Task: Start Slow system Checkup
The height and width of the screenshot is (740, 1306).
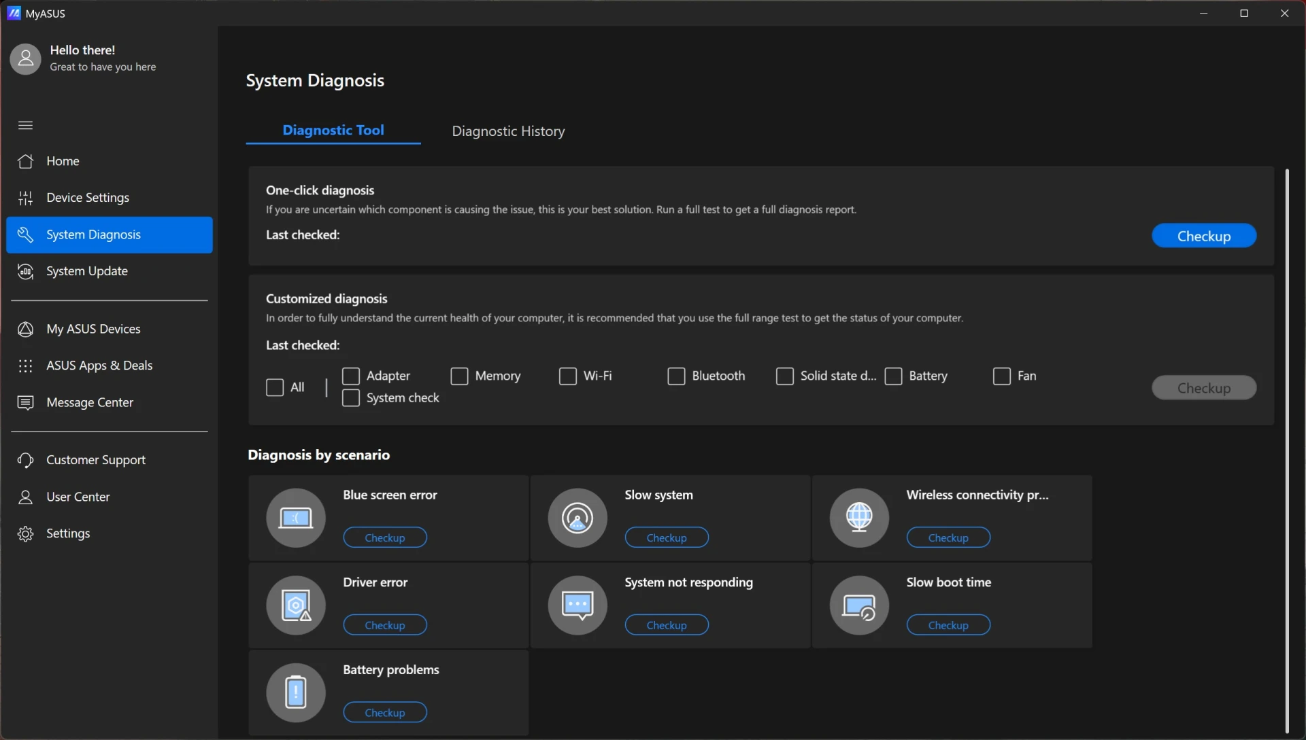Action: click(667, 538)
